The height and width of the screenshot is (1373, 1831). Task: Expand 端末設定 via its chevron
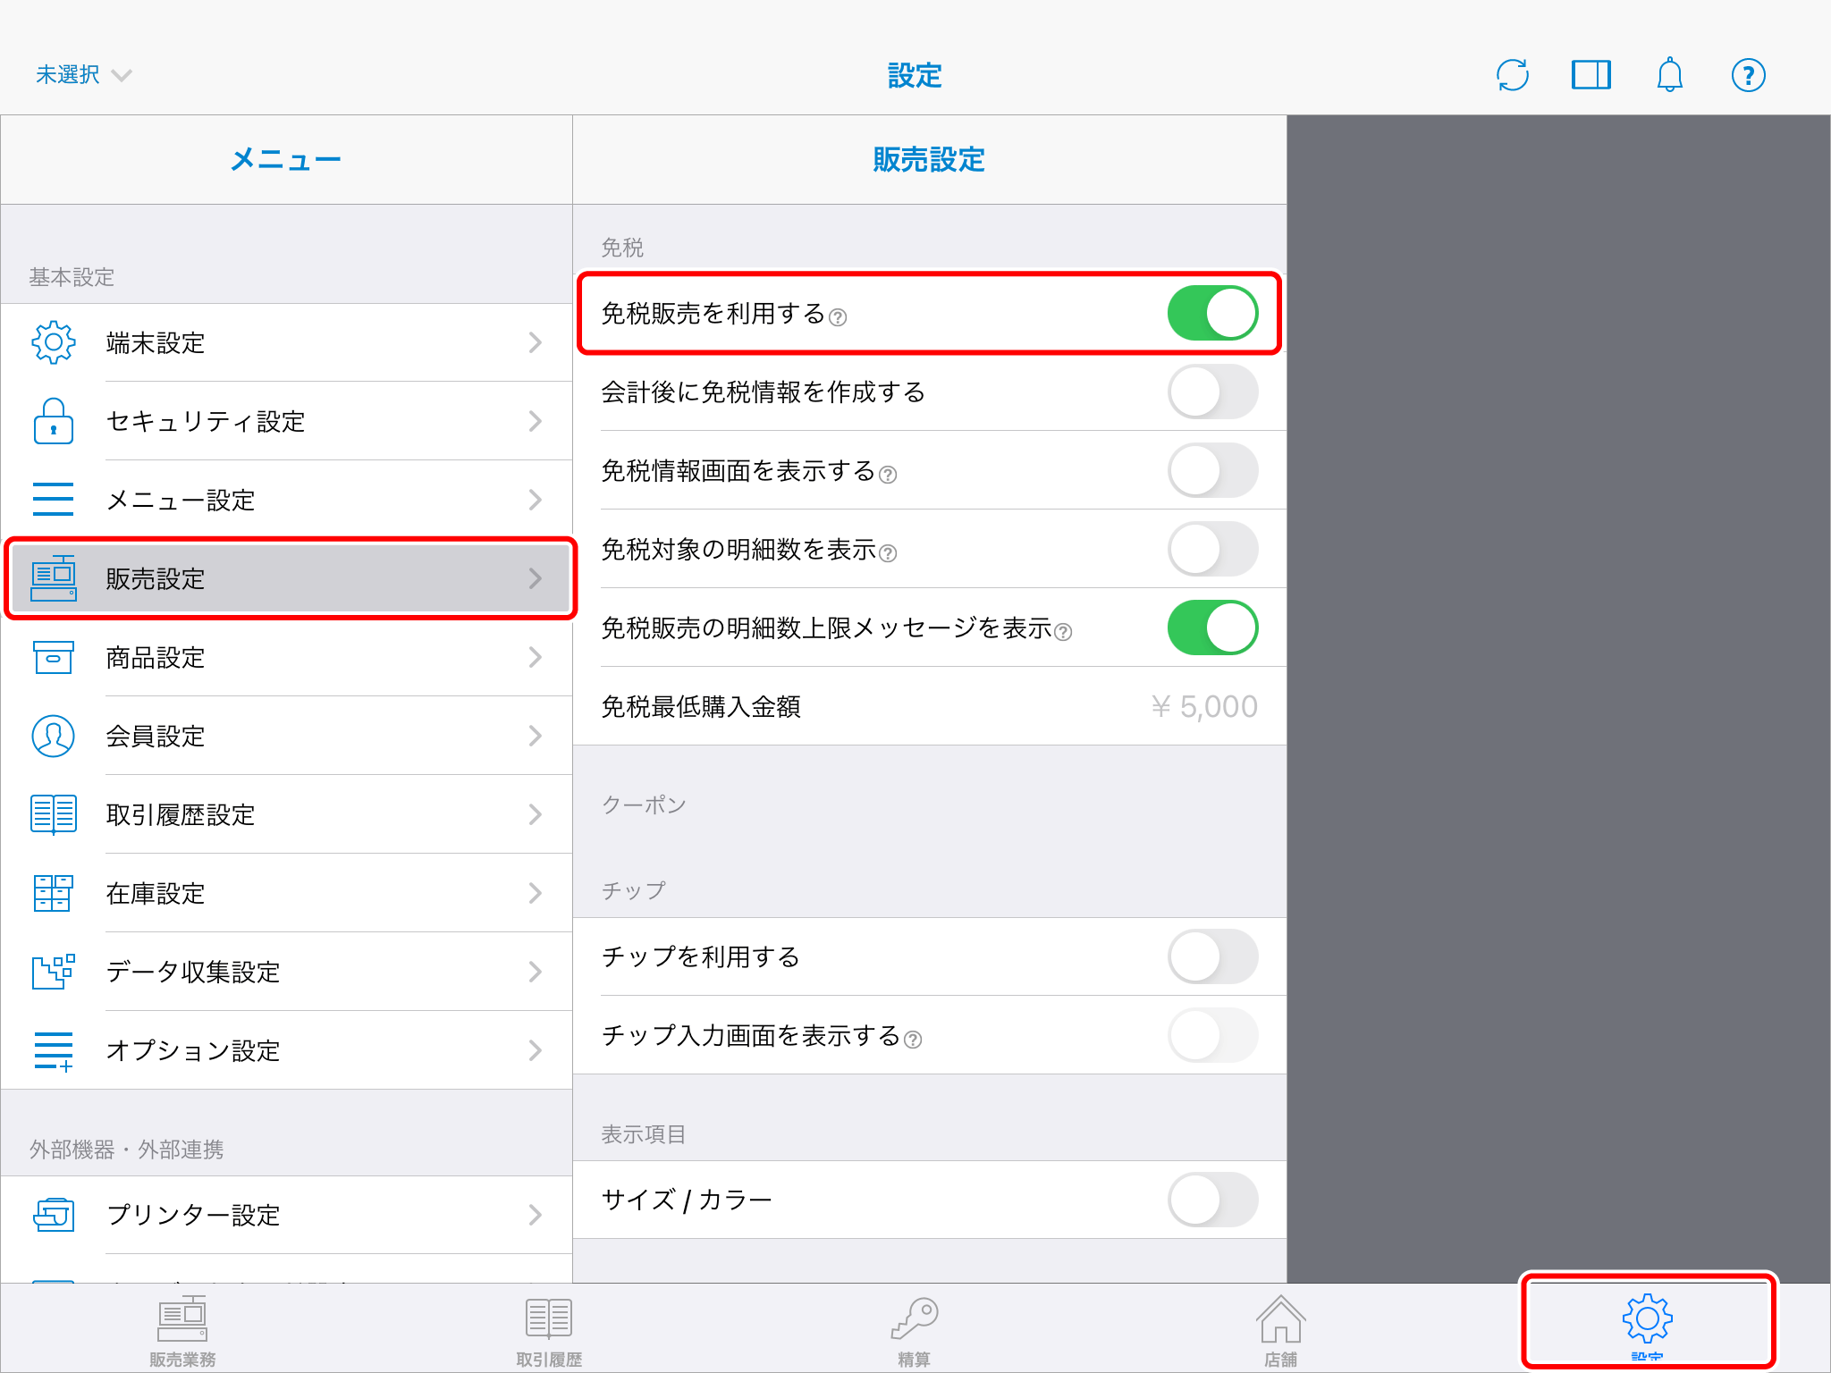point(536,342)
